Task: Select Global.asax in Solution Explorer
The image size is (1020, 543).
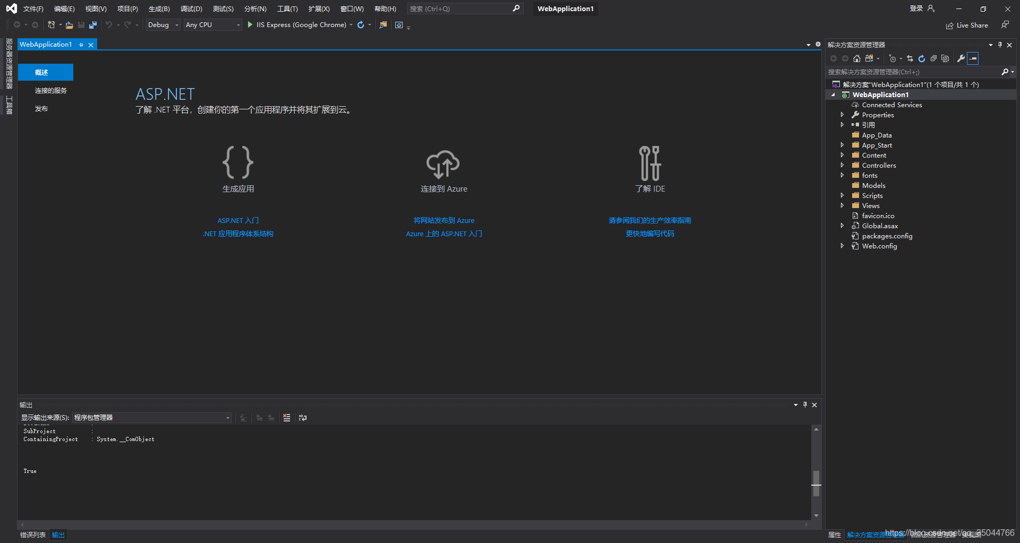Action: click(x=880, y=226)
